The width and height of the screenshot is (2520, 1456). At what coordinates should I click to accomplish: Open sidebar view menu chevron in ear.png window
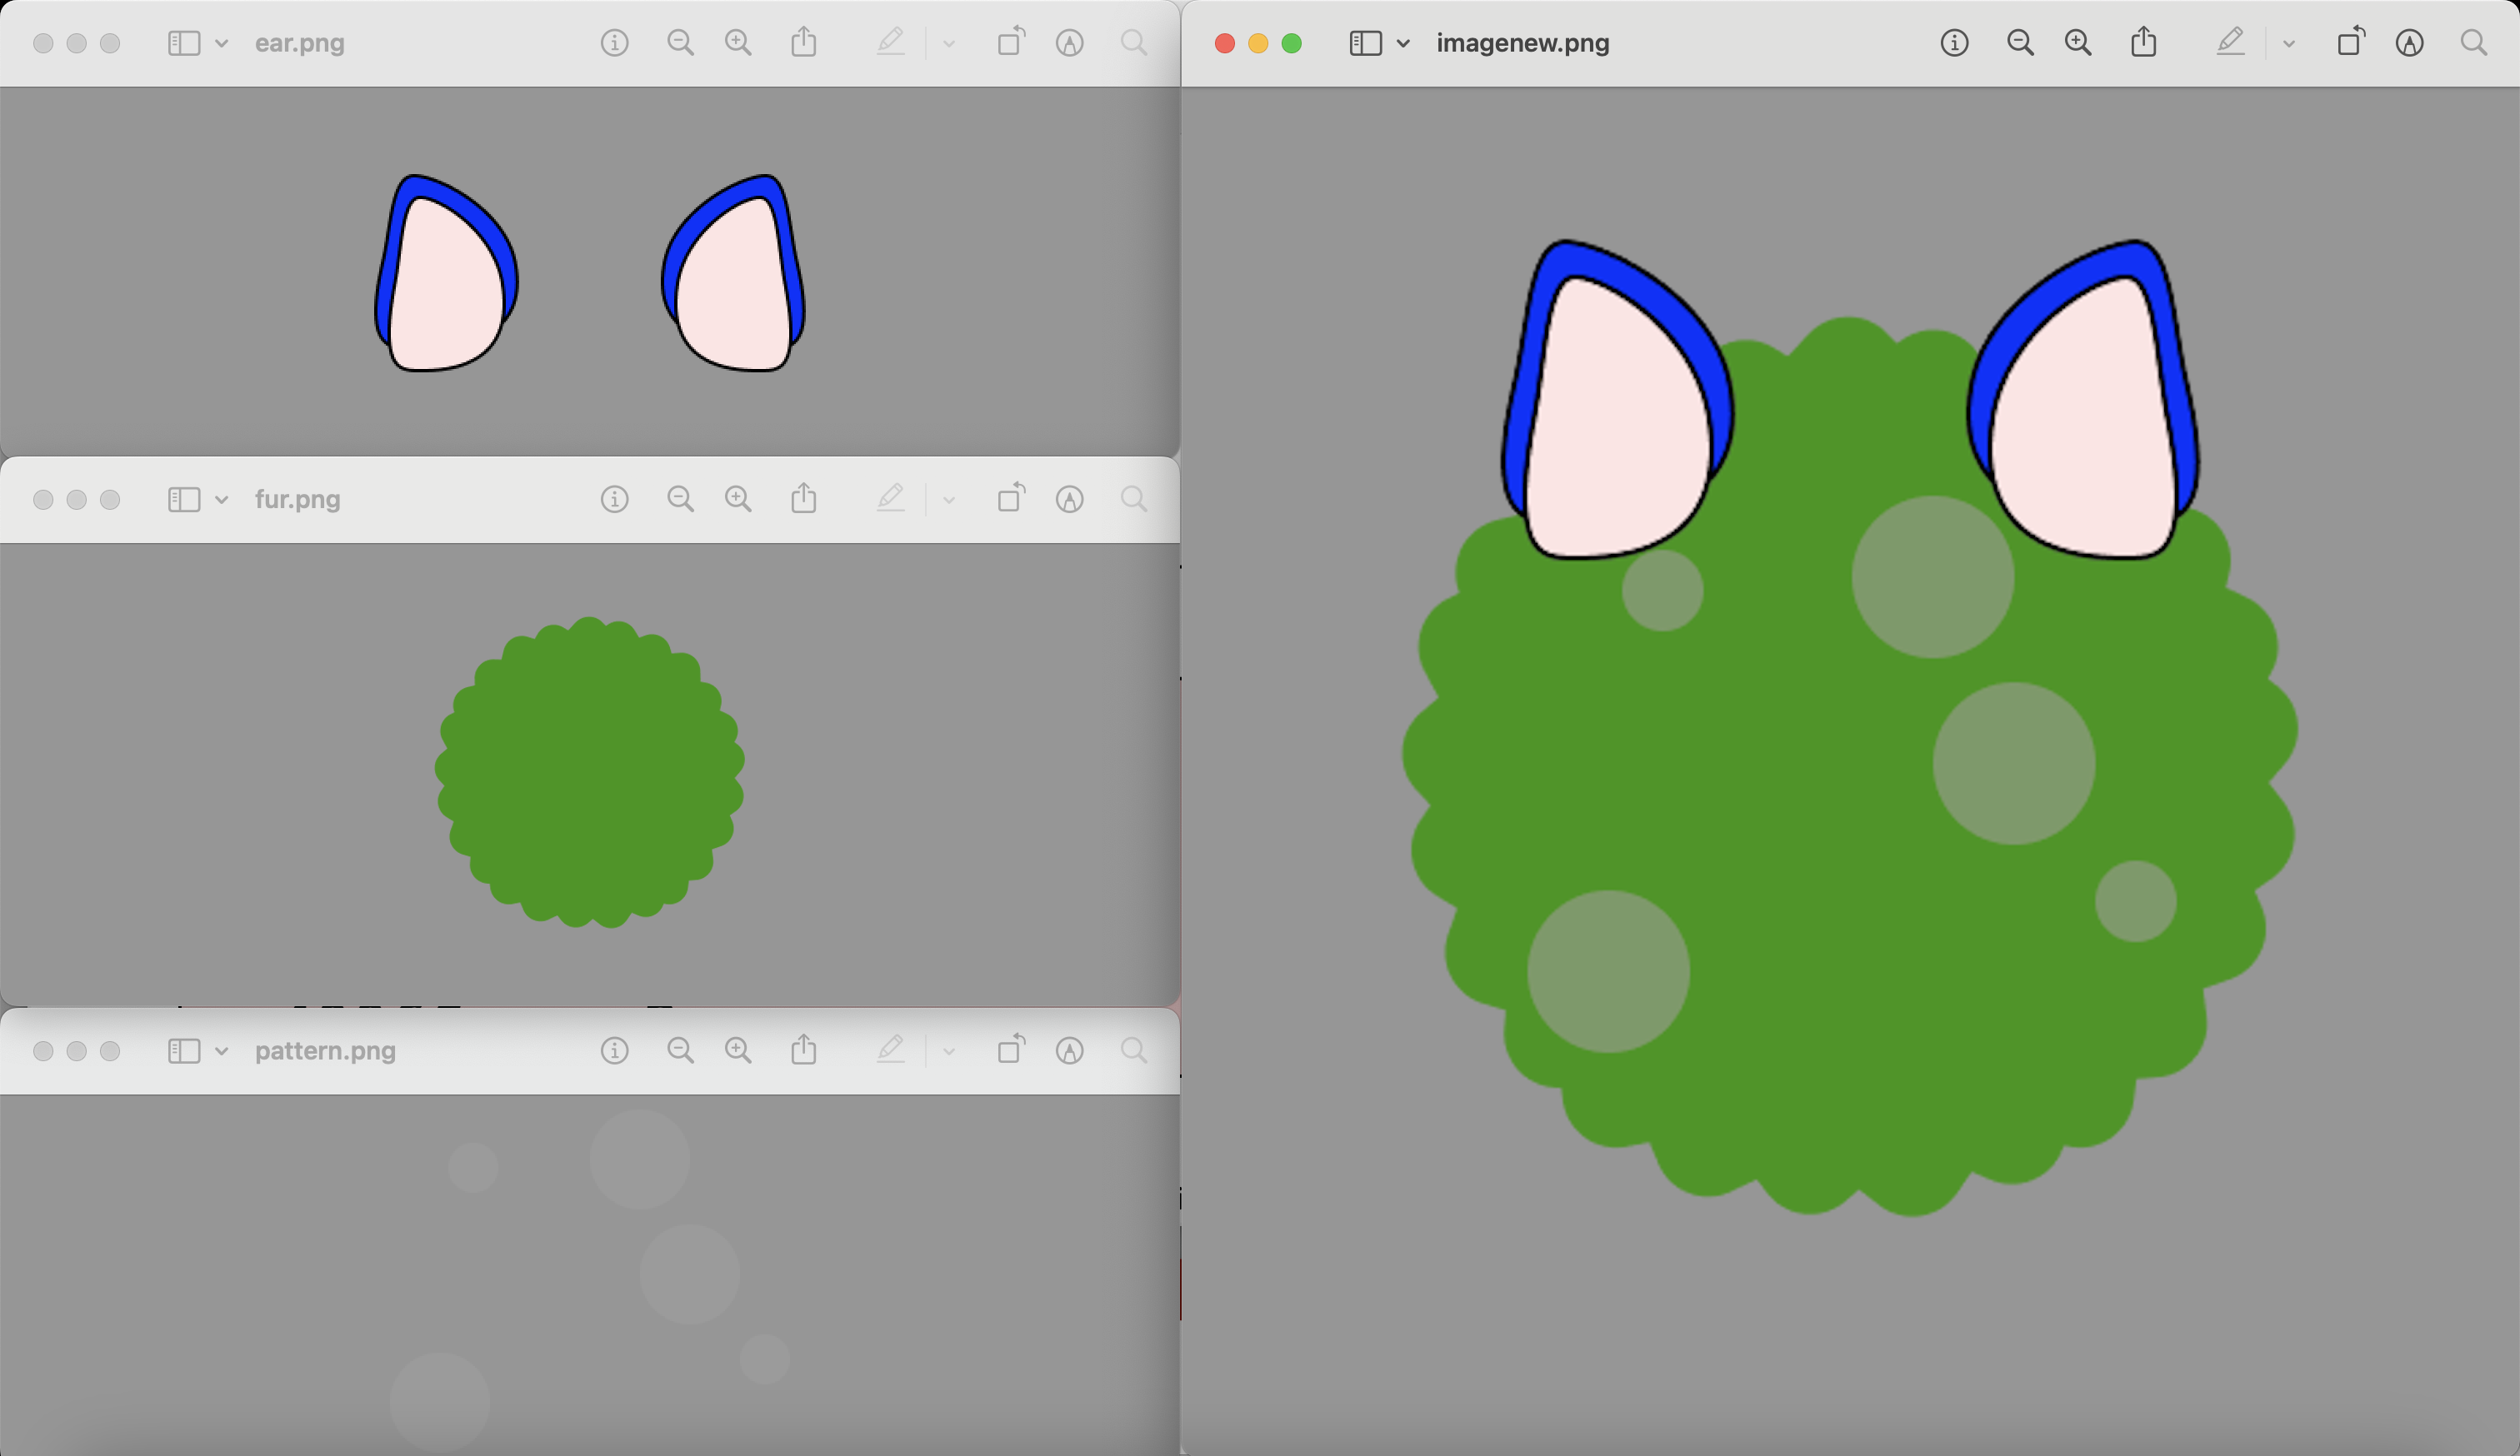tap(222, 43)
